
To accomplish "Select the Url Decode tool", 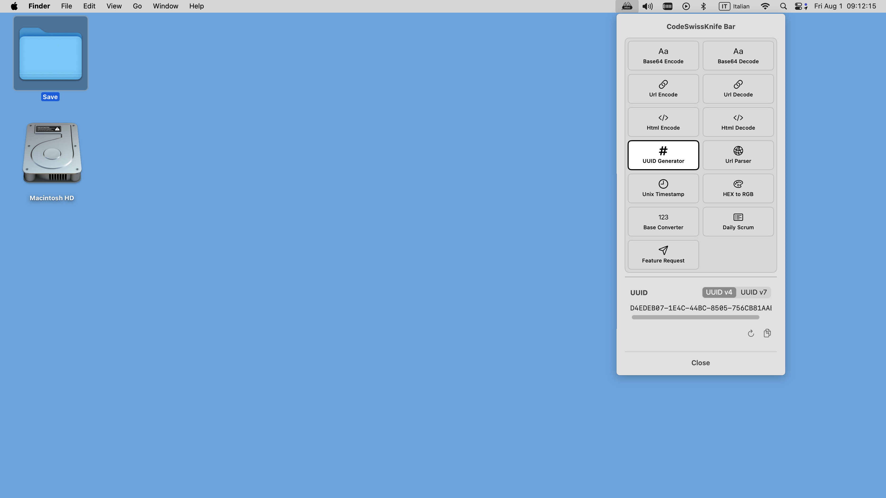I will tap(738, 89).
